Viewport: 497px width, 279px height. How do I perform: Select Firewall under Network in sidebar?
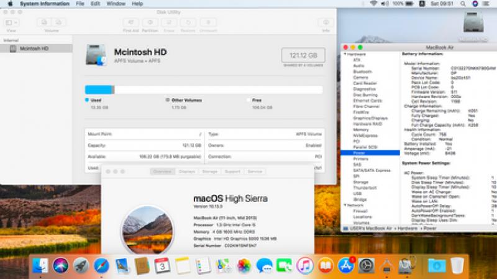pos(360,211)
